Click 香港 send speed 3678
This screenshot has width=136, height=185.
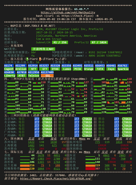click(x=41, y=155)
